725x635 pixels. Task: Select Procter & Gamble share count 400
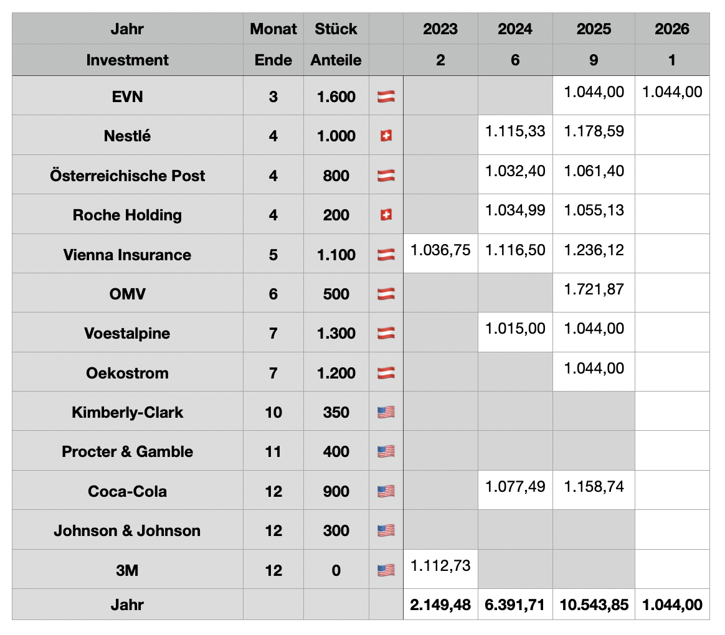pos(336,452)
